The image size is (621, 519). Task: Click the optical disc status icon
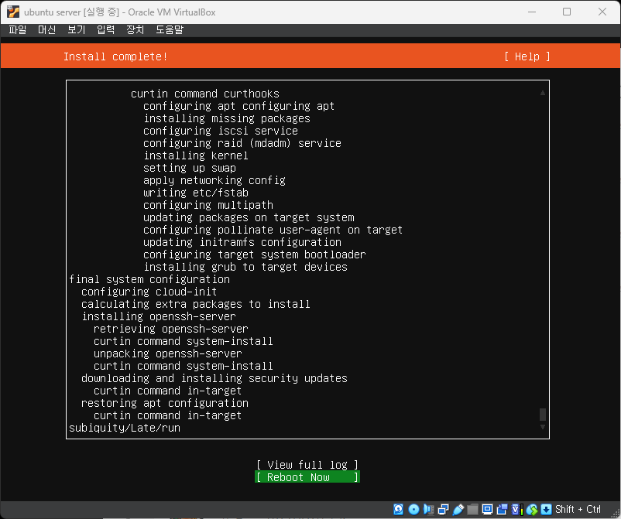pyautogui.click(x=413, y=509)
